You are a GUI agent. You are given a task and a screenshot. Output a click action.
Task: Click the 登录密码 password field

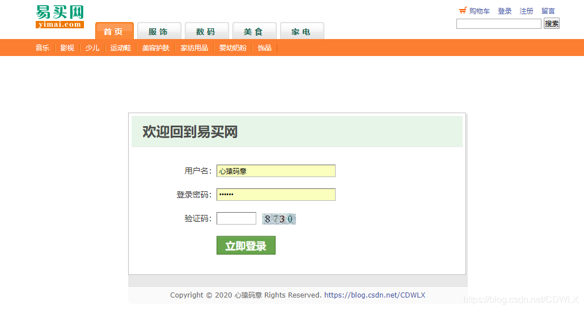point(276,195)
